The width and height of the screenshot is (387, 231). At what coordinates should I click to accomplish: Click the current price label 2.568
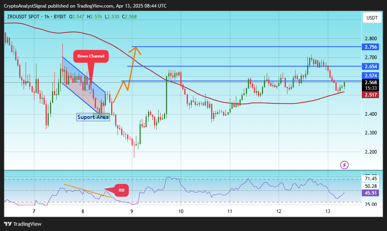click(371, 83)
